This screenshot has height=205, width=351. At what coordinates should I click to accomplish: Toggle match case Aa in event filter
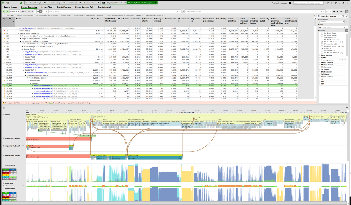(x=38, y=11)
